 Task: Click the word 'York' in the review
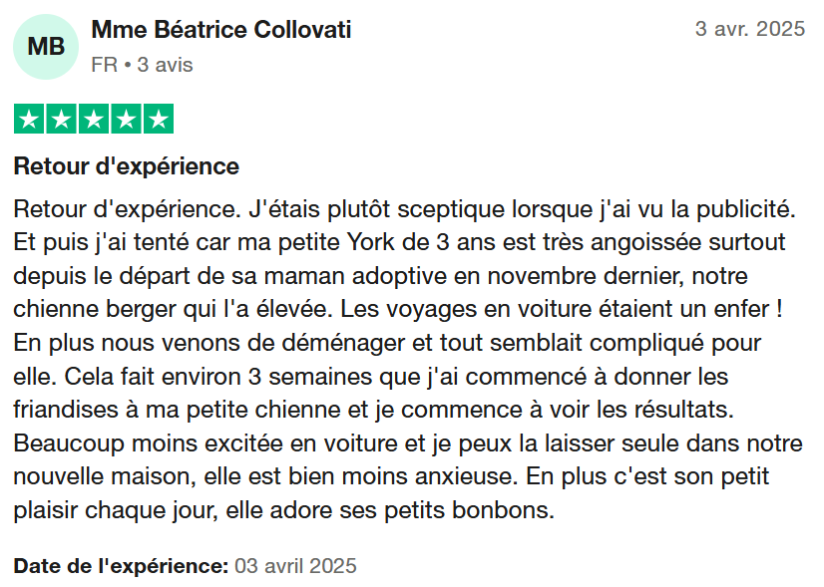click(x=370, y=242)
